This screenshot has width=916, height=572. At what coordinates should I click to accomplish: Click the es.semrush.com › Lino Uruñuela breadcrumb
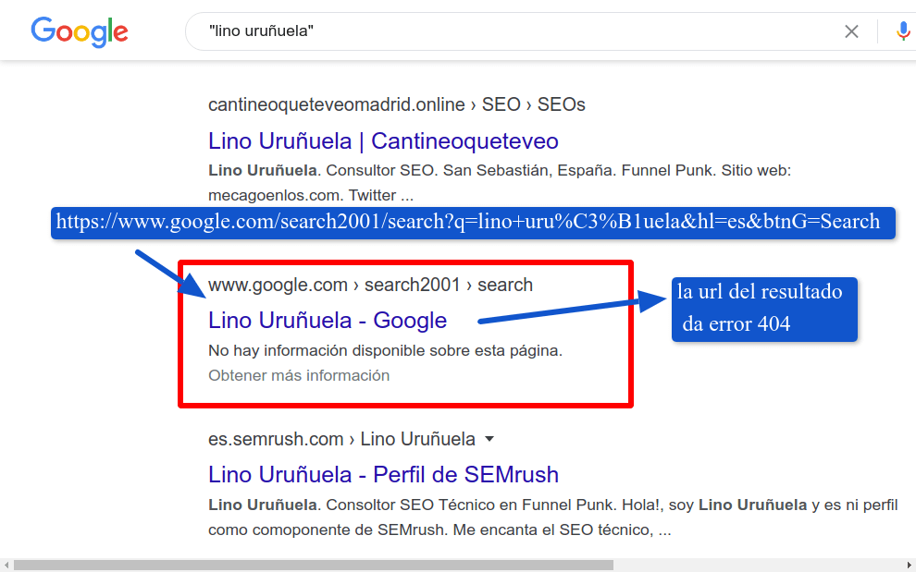(341, 439)
